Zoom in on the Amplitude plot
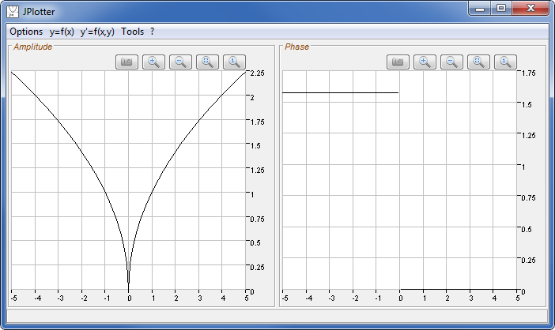555x330 pixels. point(154,62)
